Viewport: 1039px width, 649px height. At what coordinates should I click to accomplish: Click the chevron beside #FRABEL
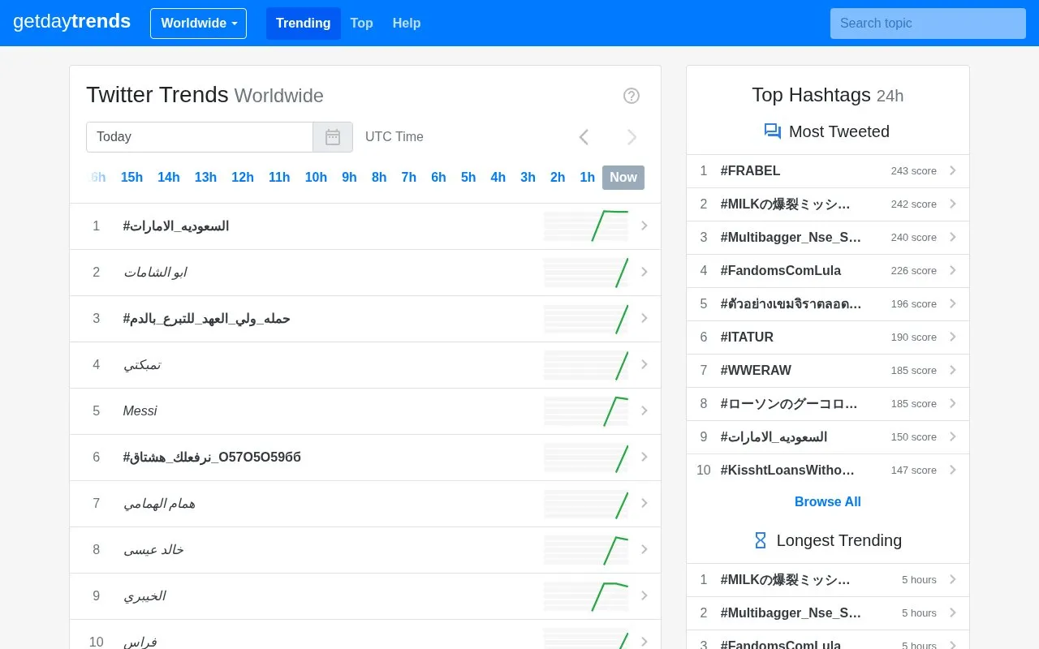click(953, 171)
